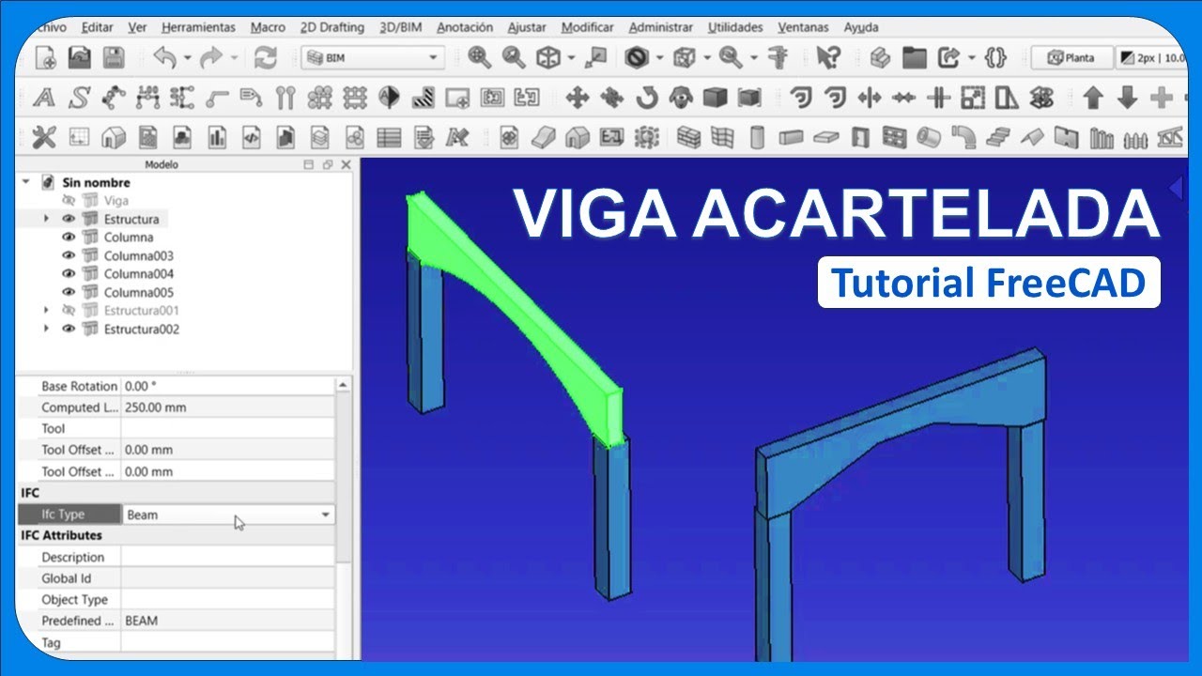Hide the Columna003 object via eye icon
The image size is (1202, 676).
tap(69, 255)
